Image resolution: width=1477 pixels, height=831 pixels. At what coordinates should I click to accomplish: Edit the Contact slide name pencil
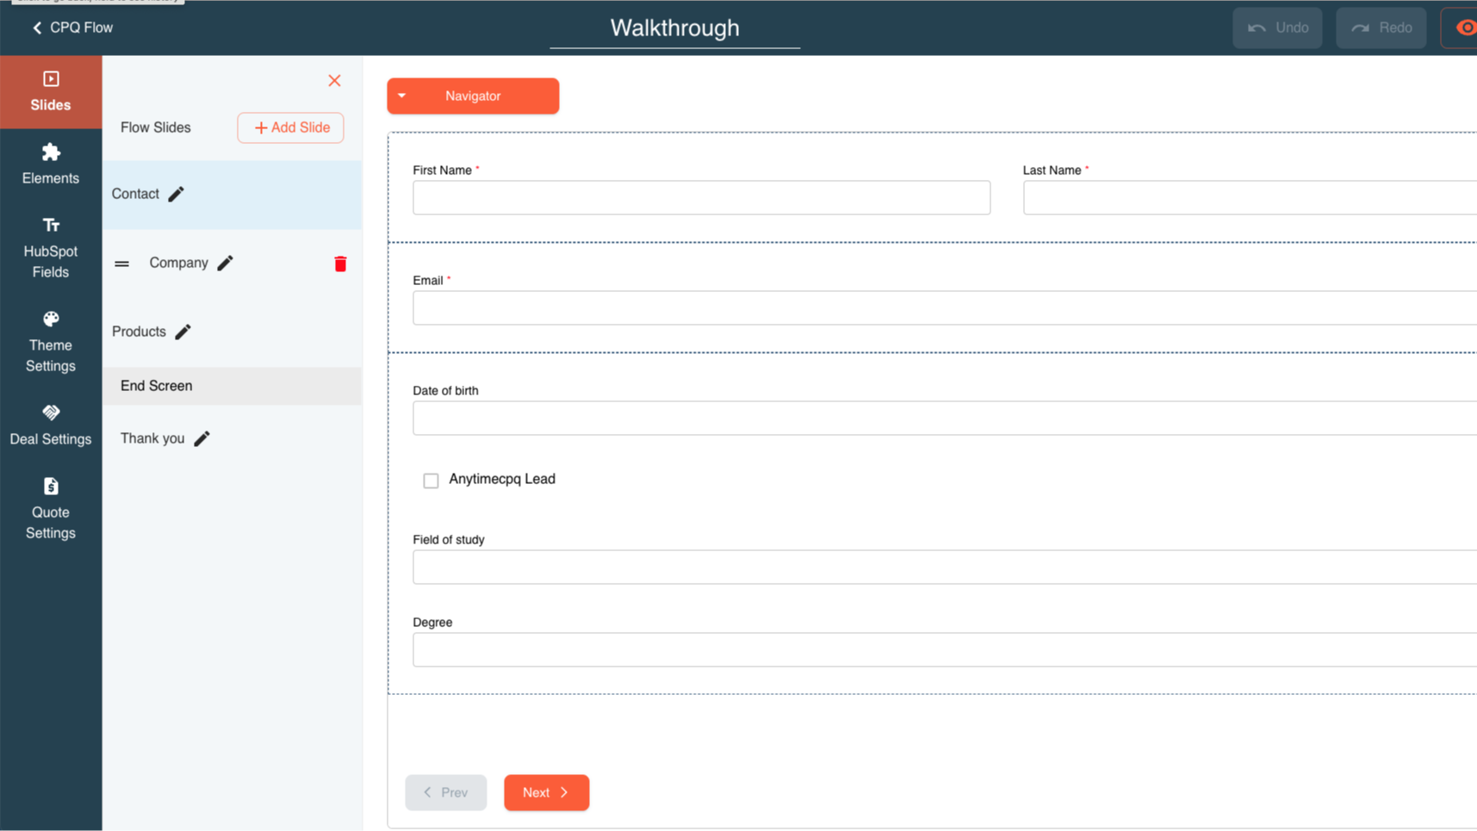[177, 194]
